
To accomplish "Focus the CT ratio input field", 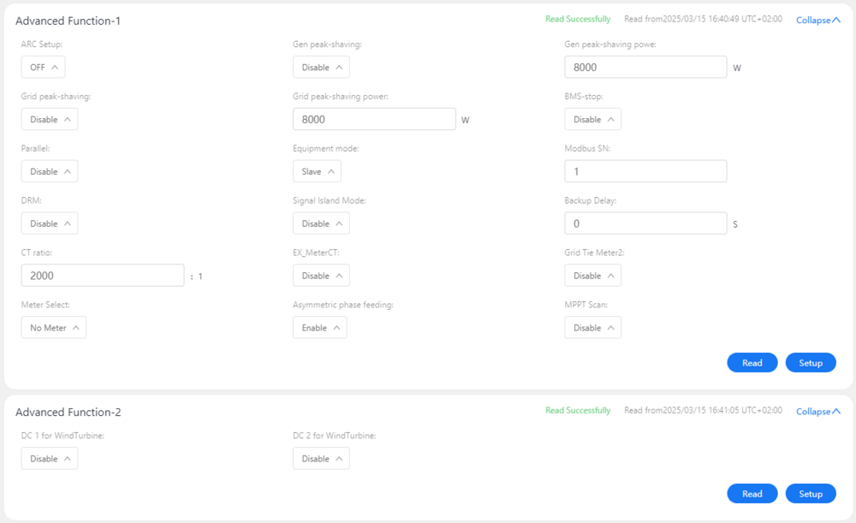I will coord(103,276).
